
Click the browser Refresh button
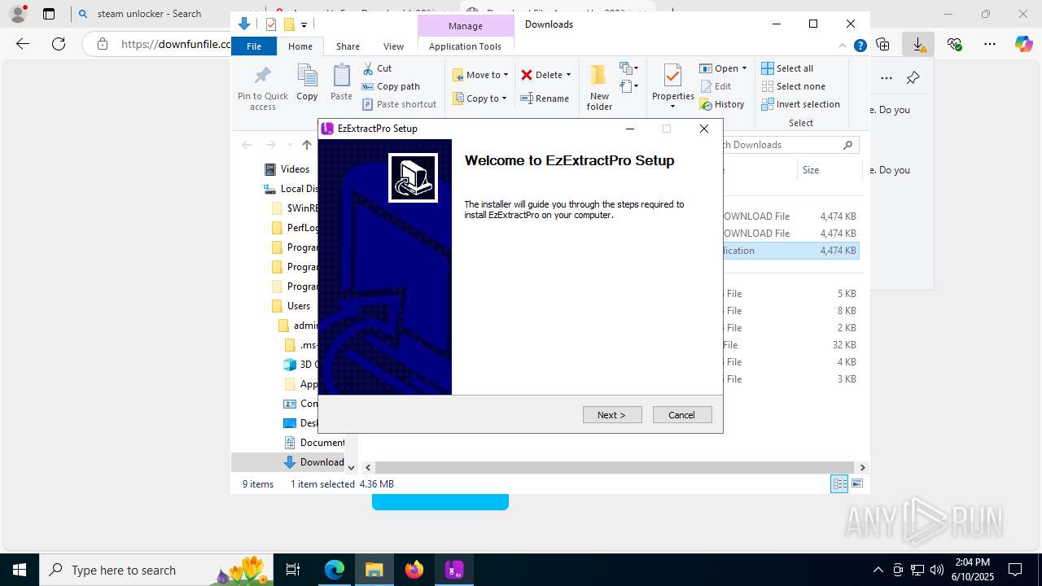tap(59, 44)
